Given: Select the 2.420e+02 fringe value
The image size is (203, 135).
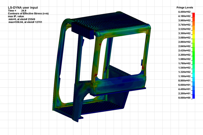Looking at the screenshot, I should point(184,50).
